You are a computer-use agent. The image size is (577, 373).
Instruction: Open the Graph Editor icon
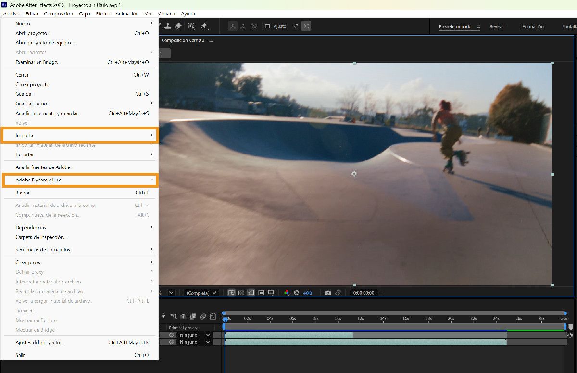[x=213, y=316]
